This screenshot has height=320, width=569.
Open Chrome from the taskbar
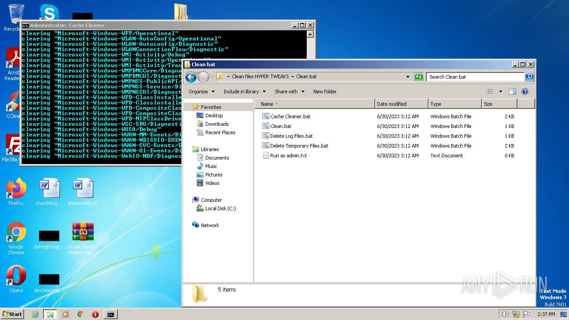click(80, 314)
